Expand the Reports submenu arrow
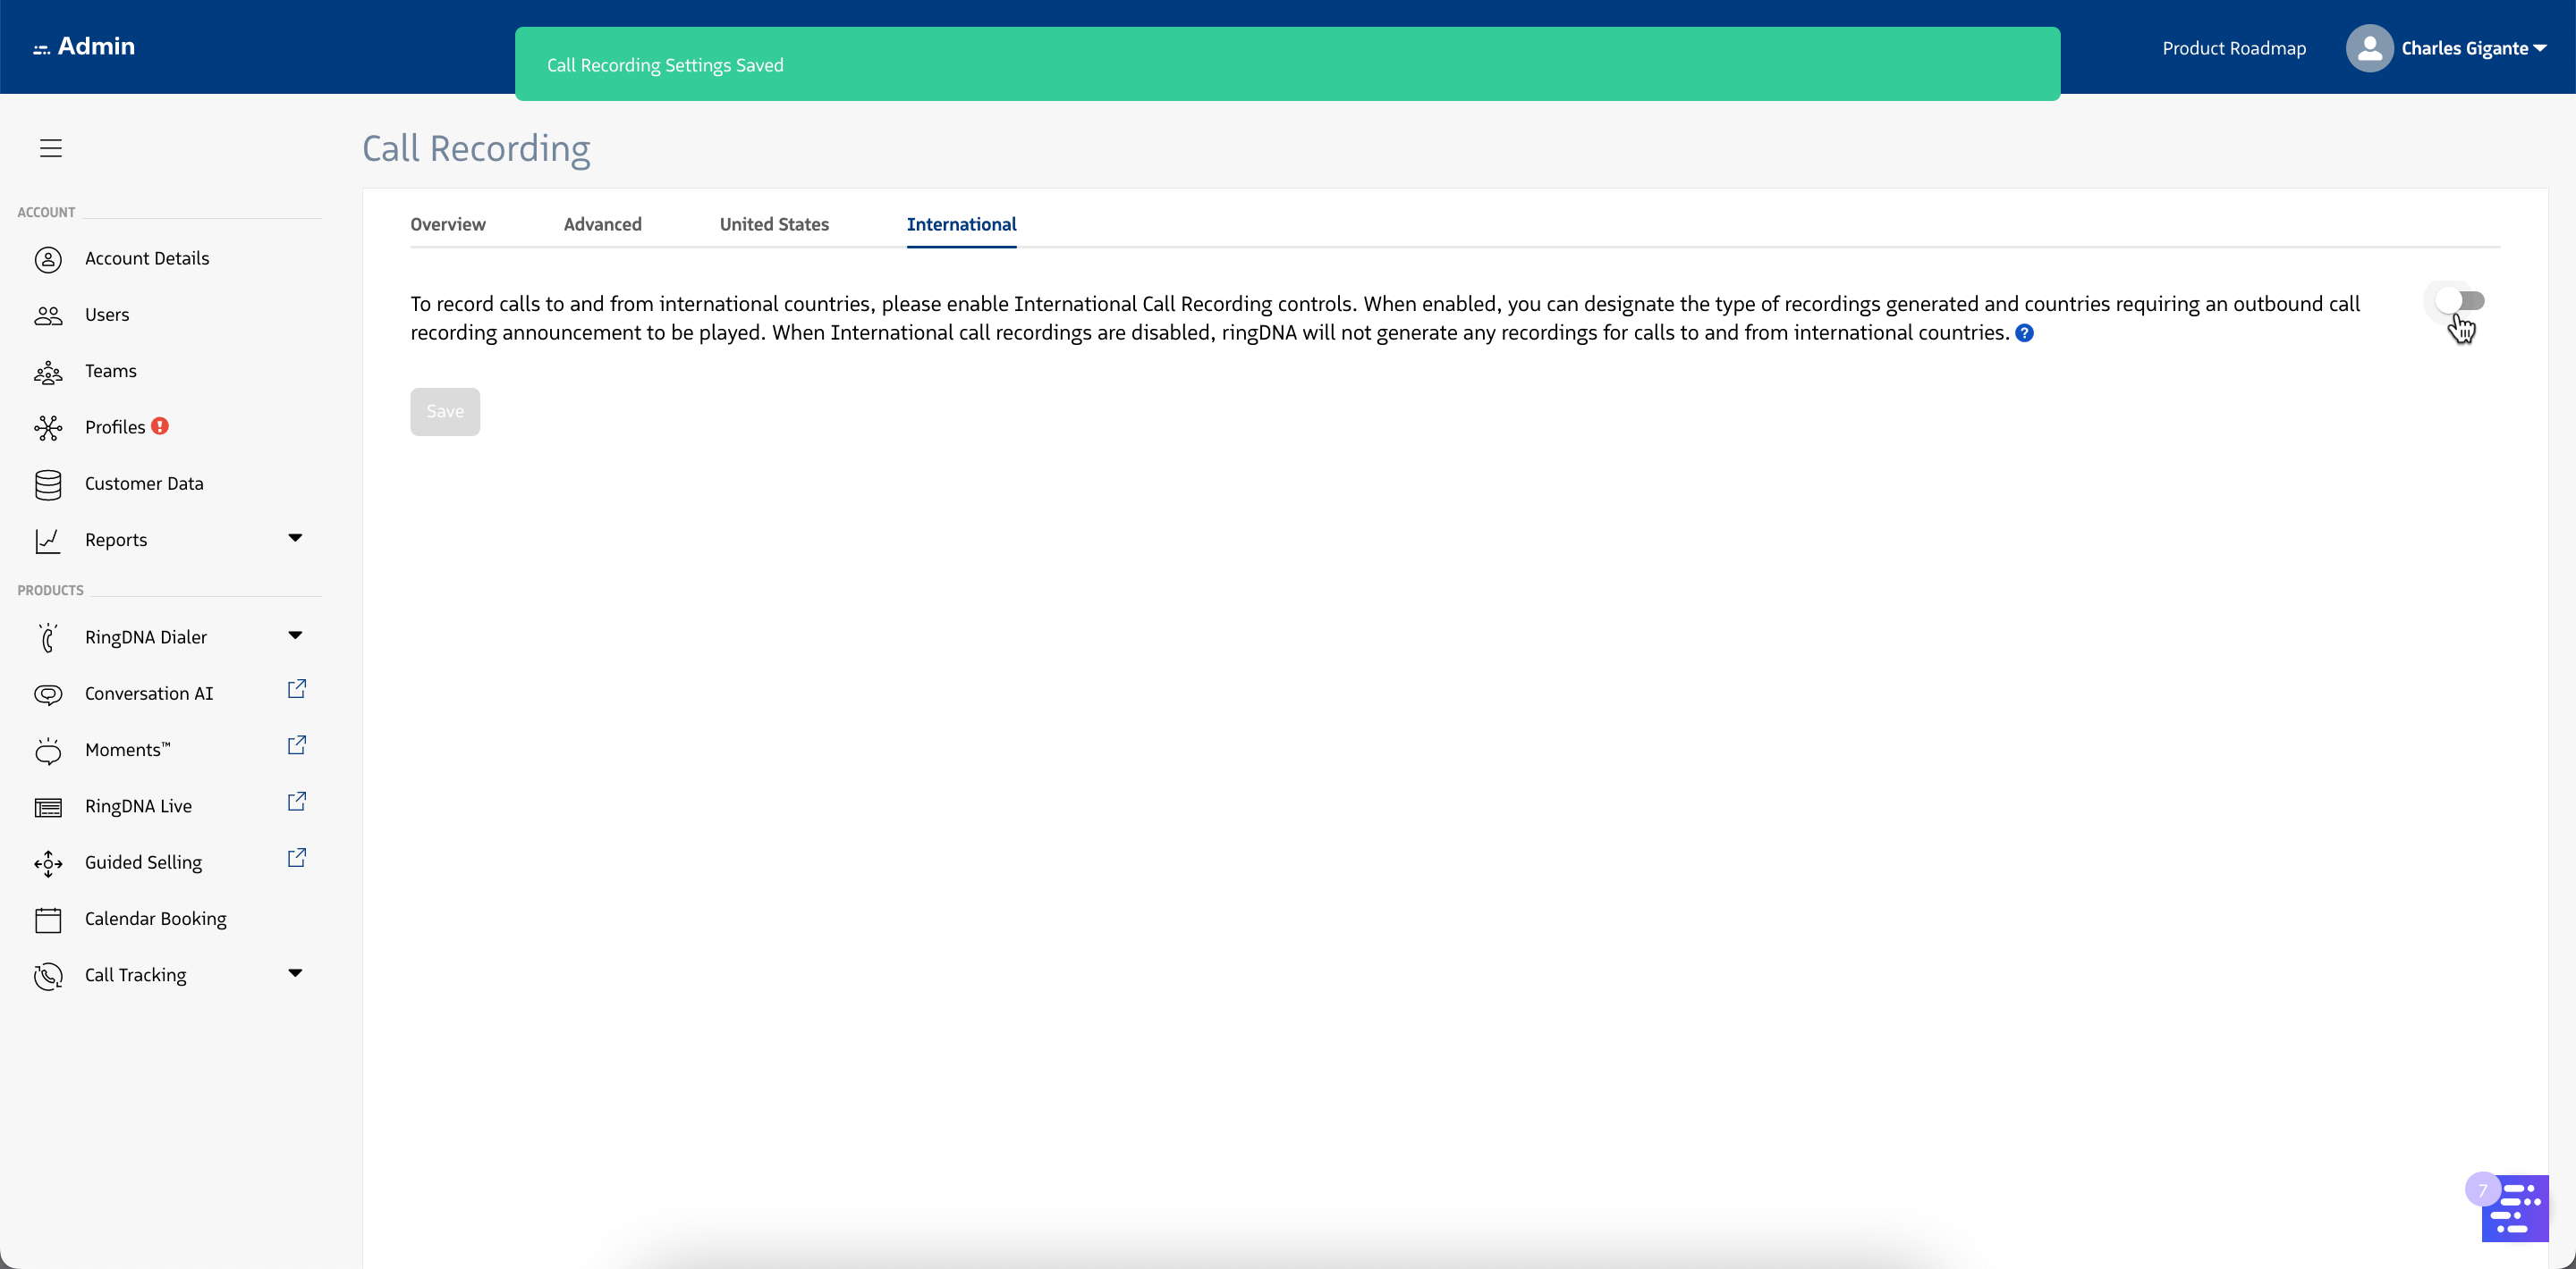This screenshot has height=1269, width=2576. 295,539
